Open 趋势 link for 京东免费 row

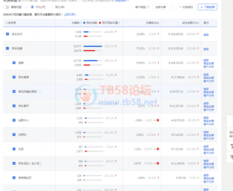(x=206, y=49)
